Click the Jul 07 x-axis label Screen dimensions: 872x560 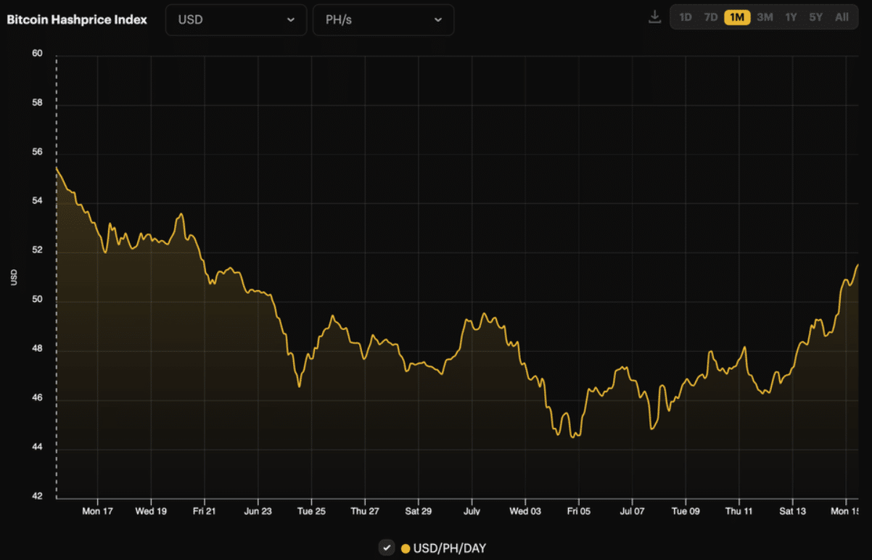(x=632, y=511)
